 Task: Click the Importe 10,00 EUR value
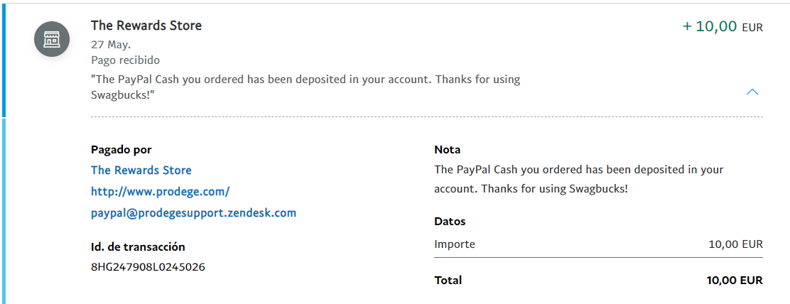tap(735, 244)
